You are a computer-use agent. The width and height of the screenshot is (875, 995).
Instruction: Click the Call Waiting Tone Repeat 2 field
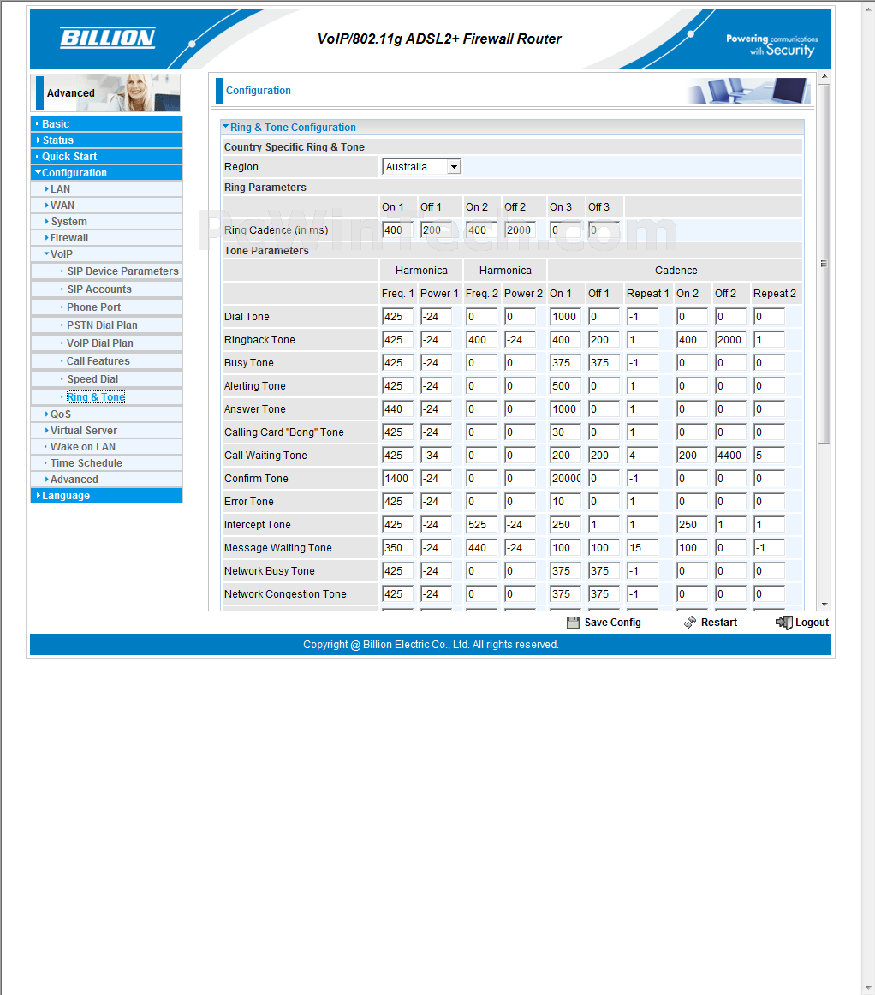point(769,455)
